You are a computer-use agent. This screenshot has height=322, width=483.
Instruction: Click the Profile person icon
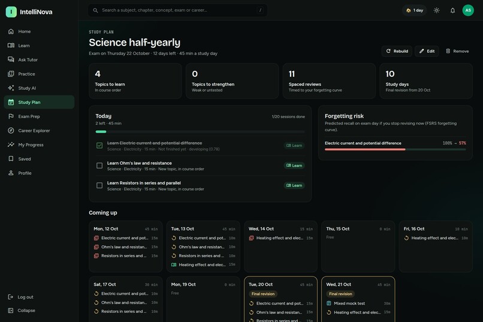(11, 173)
